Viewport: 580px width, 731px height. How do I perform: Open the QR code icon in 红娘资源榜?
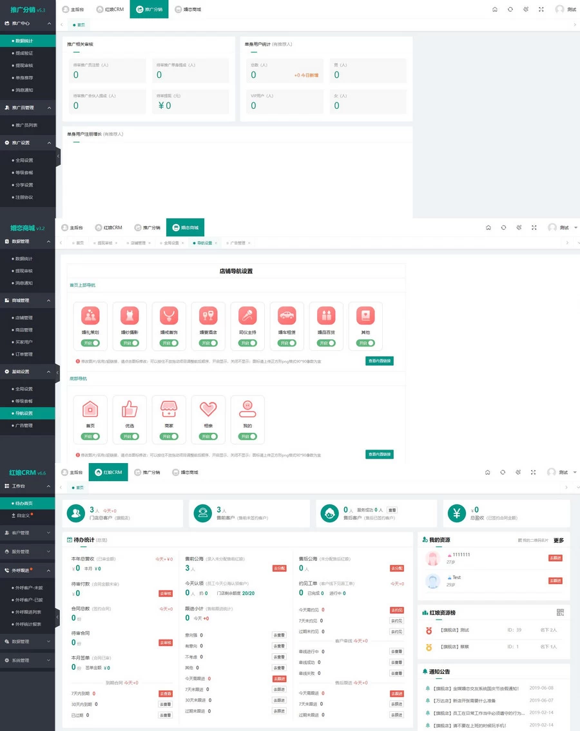(x=560, y=612)
